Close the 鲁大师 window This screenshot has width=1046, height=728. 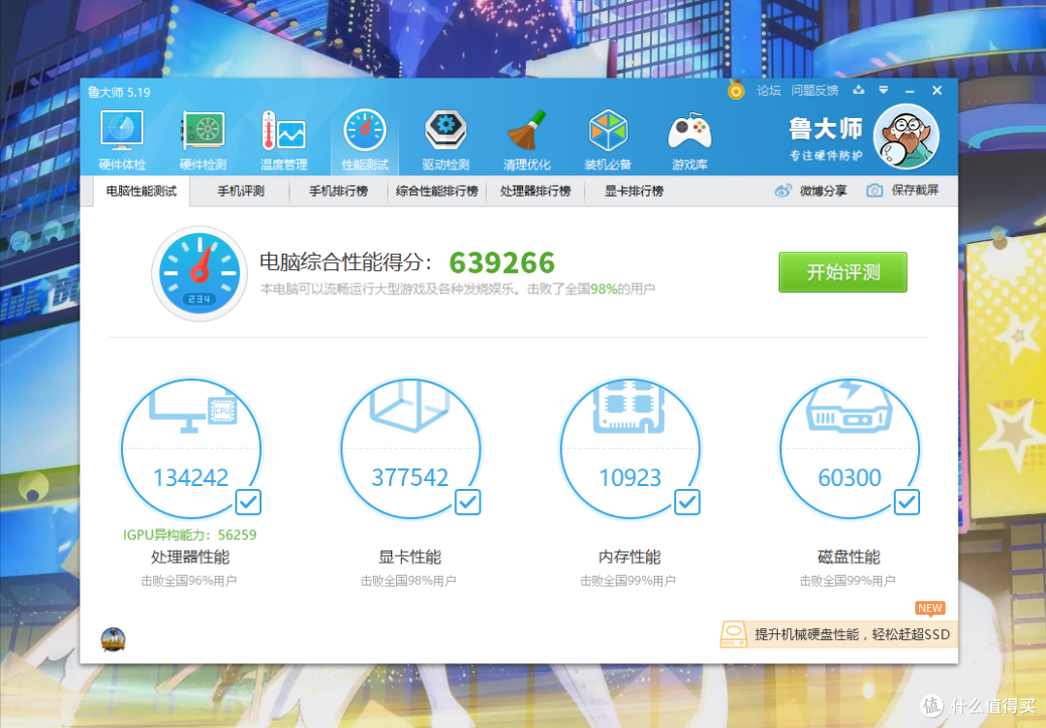click(938, 90)
